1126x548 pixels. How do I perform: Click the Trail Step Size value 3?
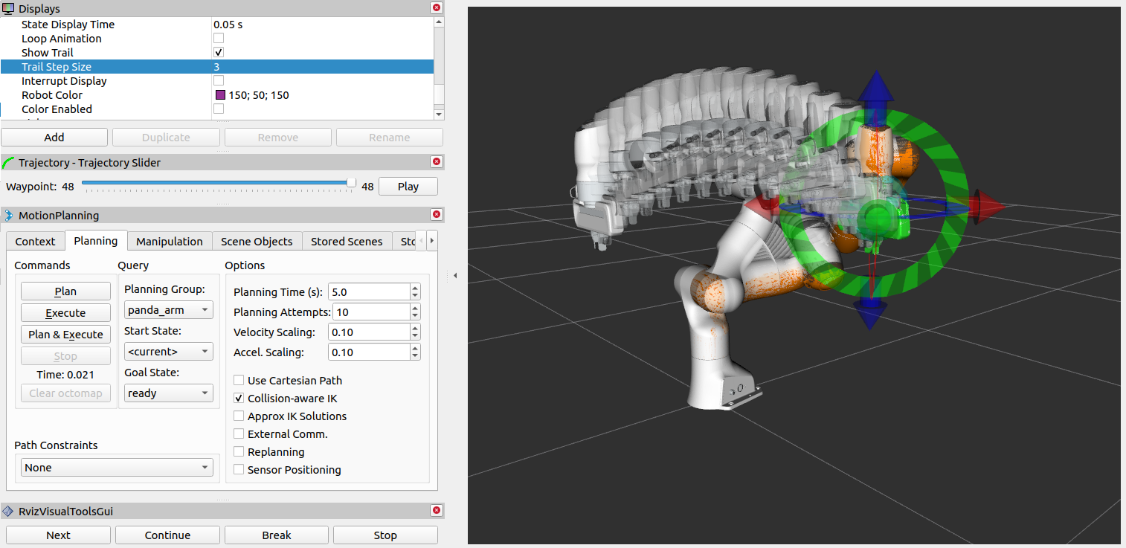point(216,67)
